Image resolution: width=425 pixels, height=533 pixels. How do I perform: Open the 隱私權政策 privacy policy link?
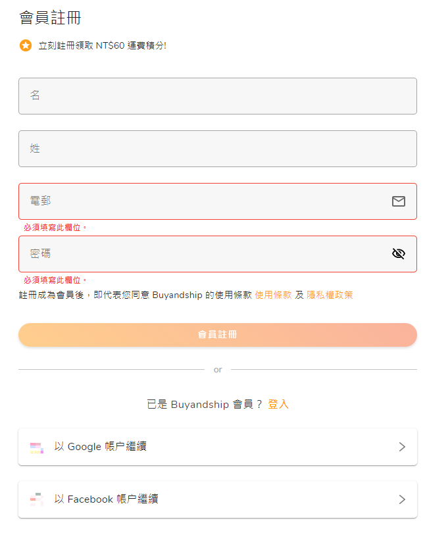click(x=330, y=295)
